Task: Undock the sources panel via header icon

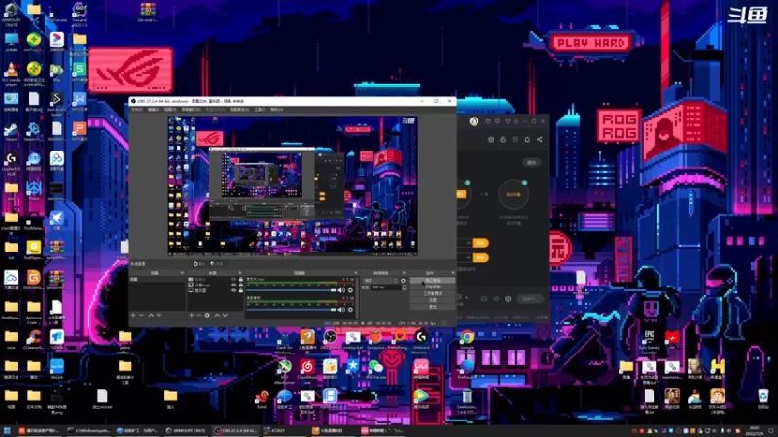Action: click(239, 273)
